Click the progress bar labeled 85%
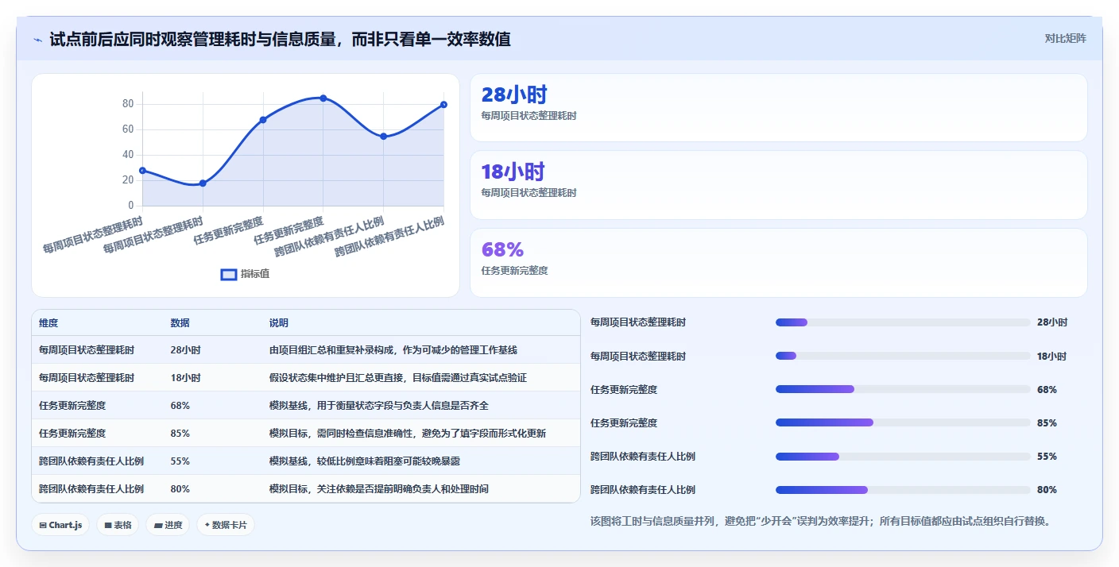The height and width of the screenshot is (567, 1119). tap(903, 422)
